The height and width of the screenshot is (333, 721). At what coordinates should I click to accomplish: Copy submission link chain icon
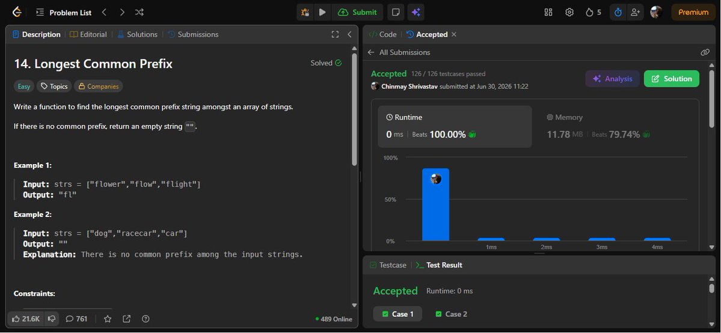705,52
